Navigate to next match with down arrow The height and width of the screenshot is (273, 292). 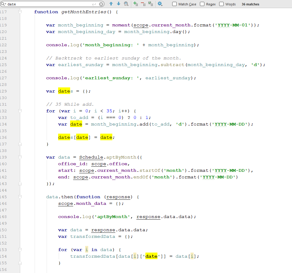click(x=118, y=4)
